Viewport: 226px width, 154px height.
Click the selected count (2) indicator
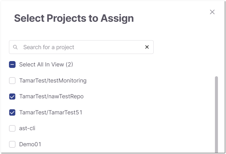69,65
